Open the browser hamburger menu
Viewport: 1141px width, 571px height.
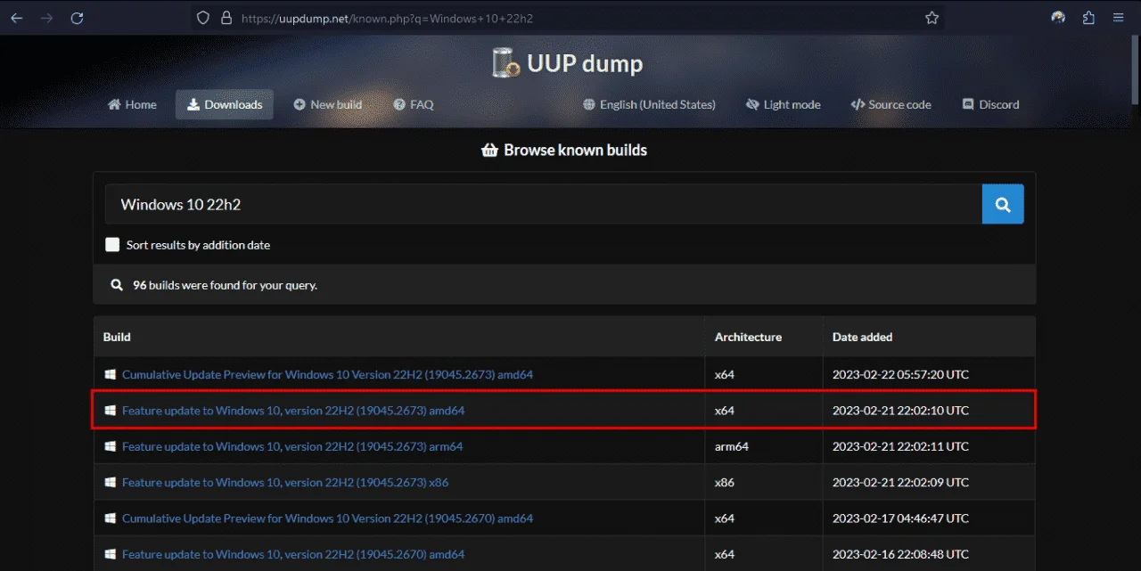point(1119,18)
